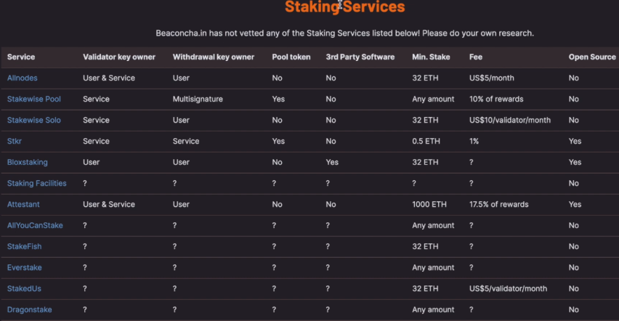Click the Min. Stake column header
Image resolution: width=619 pixels, height=321 pixels.
pos(431,57)
